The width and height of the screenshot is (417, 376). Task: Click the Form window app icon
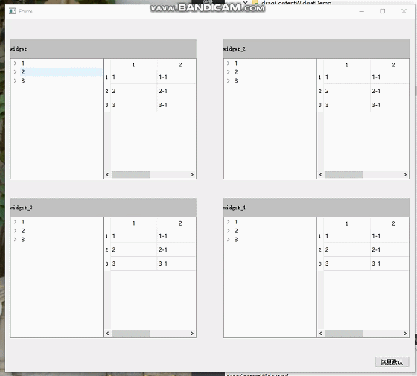12,11
